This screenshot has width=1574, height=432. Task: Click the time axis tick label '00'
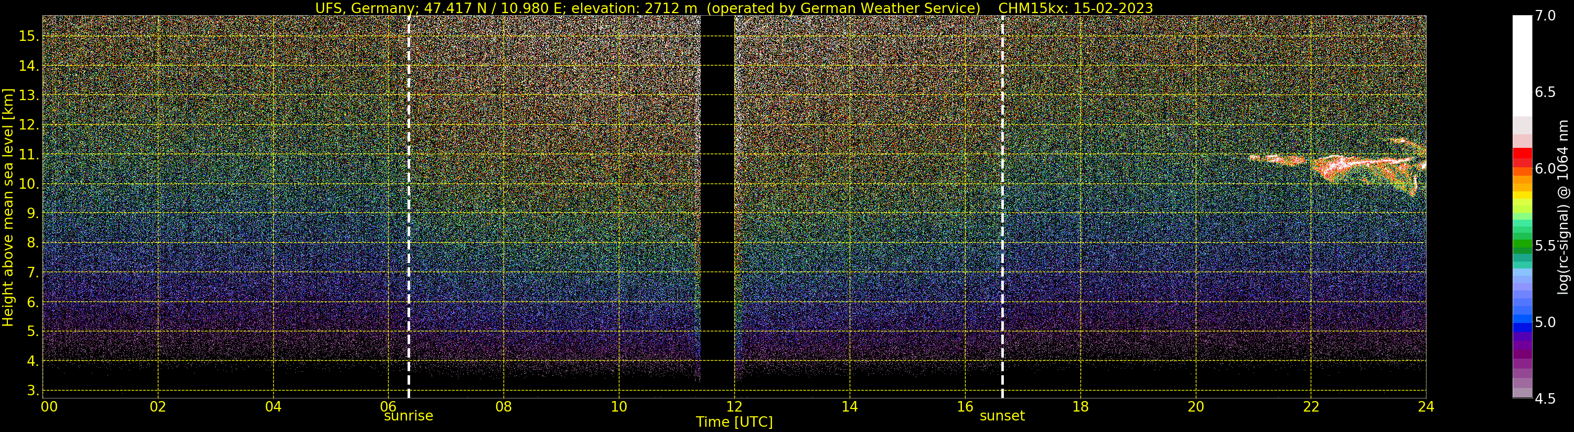(49, 407)
